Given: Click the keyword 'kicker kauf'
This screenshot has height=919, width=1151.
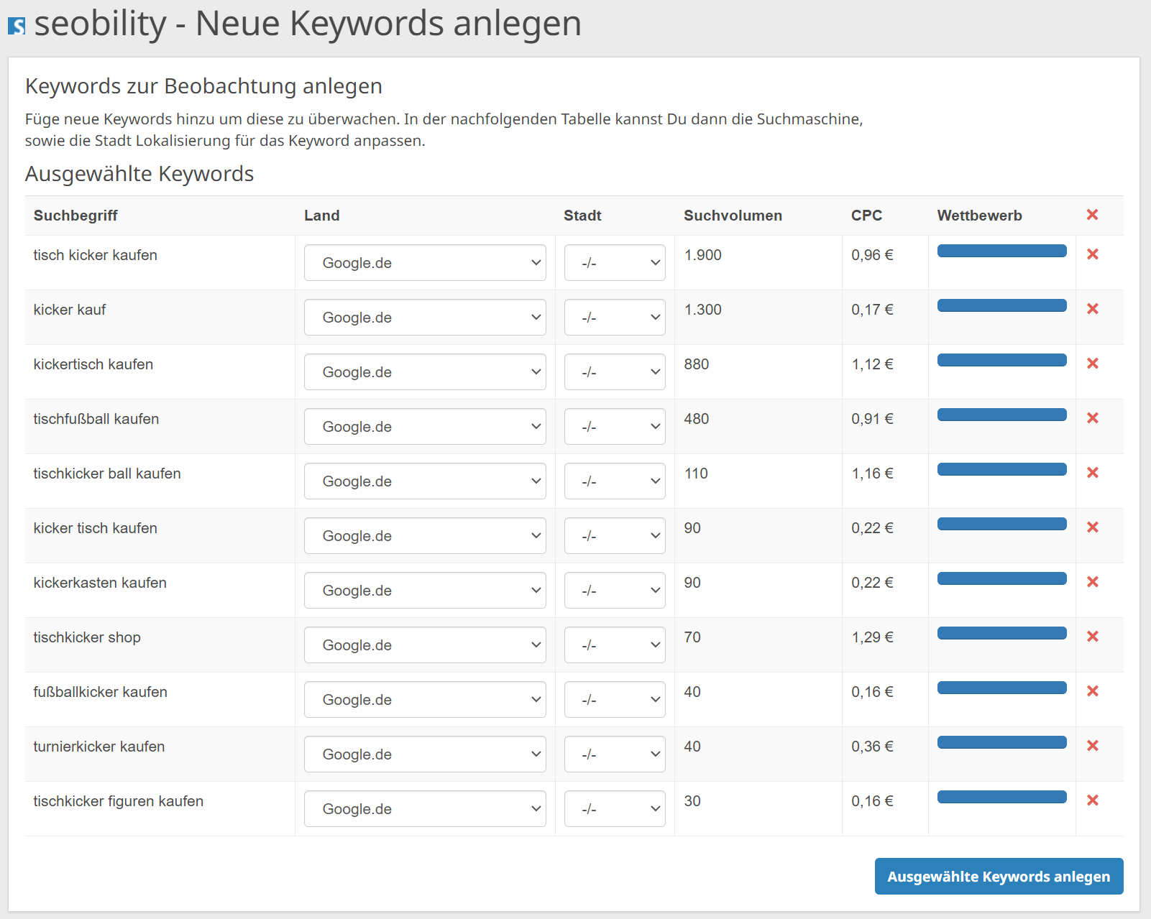Looking at the screenshot, I should (69, 310).
